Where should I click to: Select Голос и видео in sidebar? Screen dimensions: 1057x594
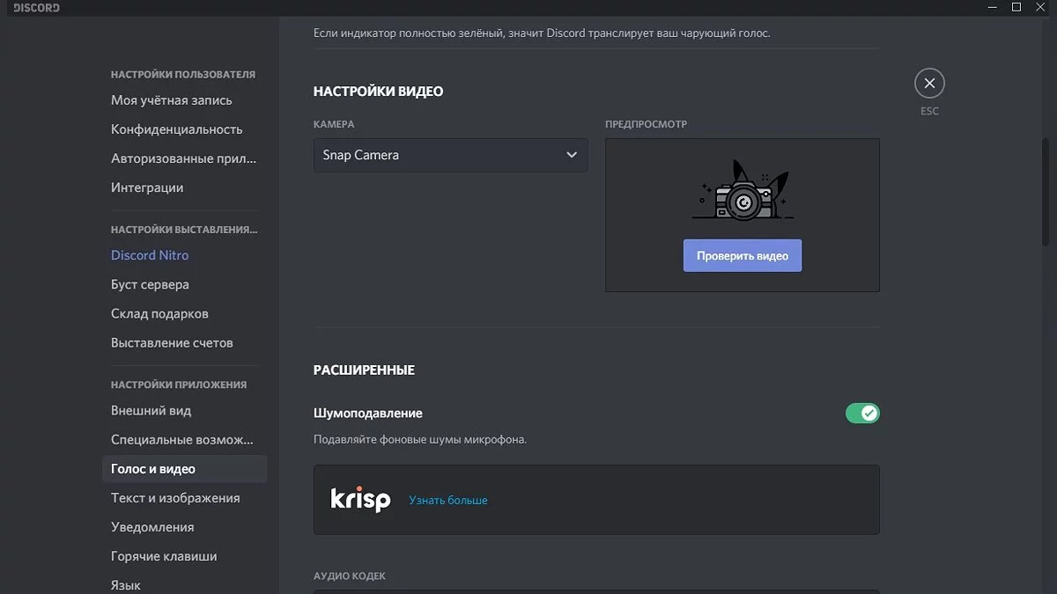(x=184, y=469)
